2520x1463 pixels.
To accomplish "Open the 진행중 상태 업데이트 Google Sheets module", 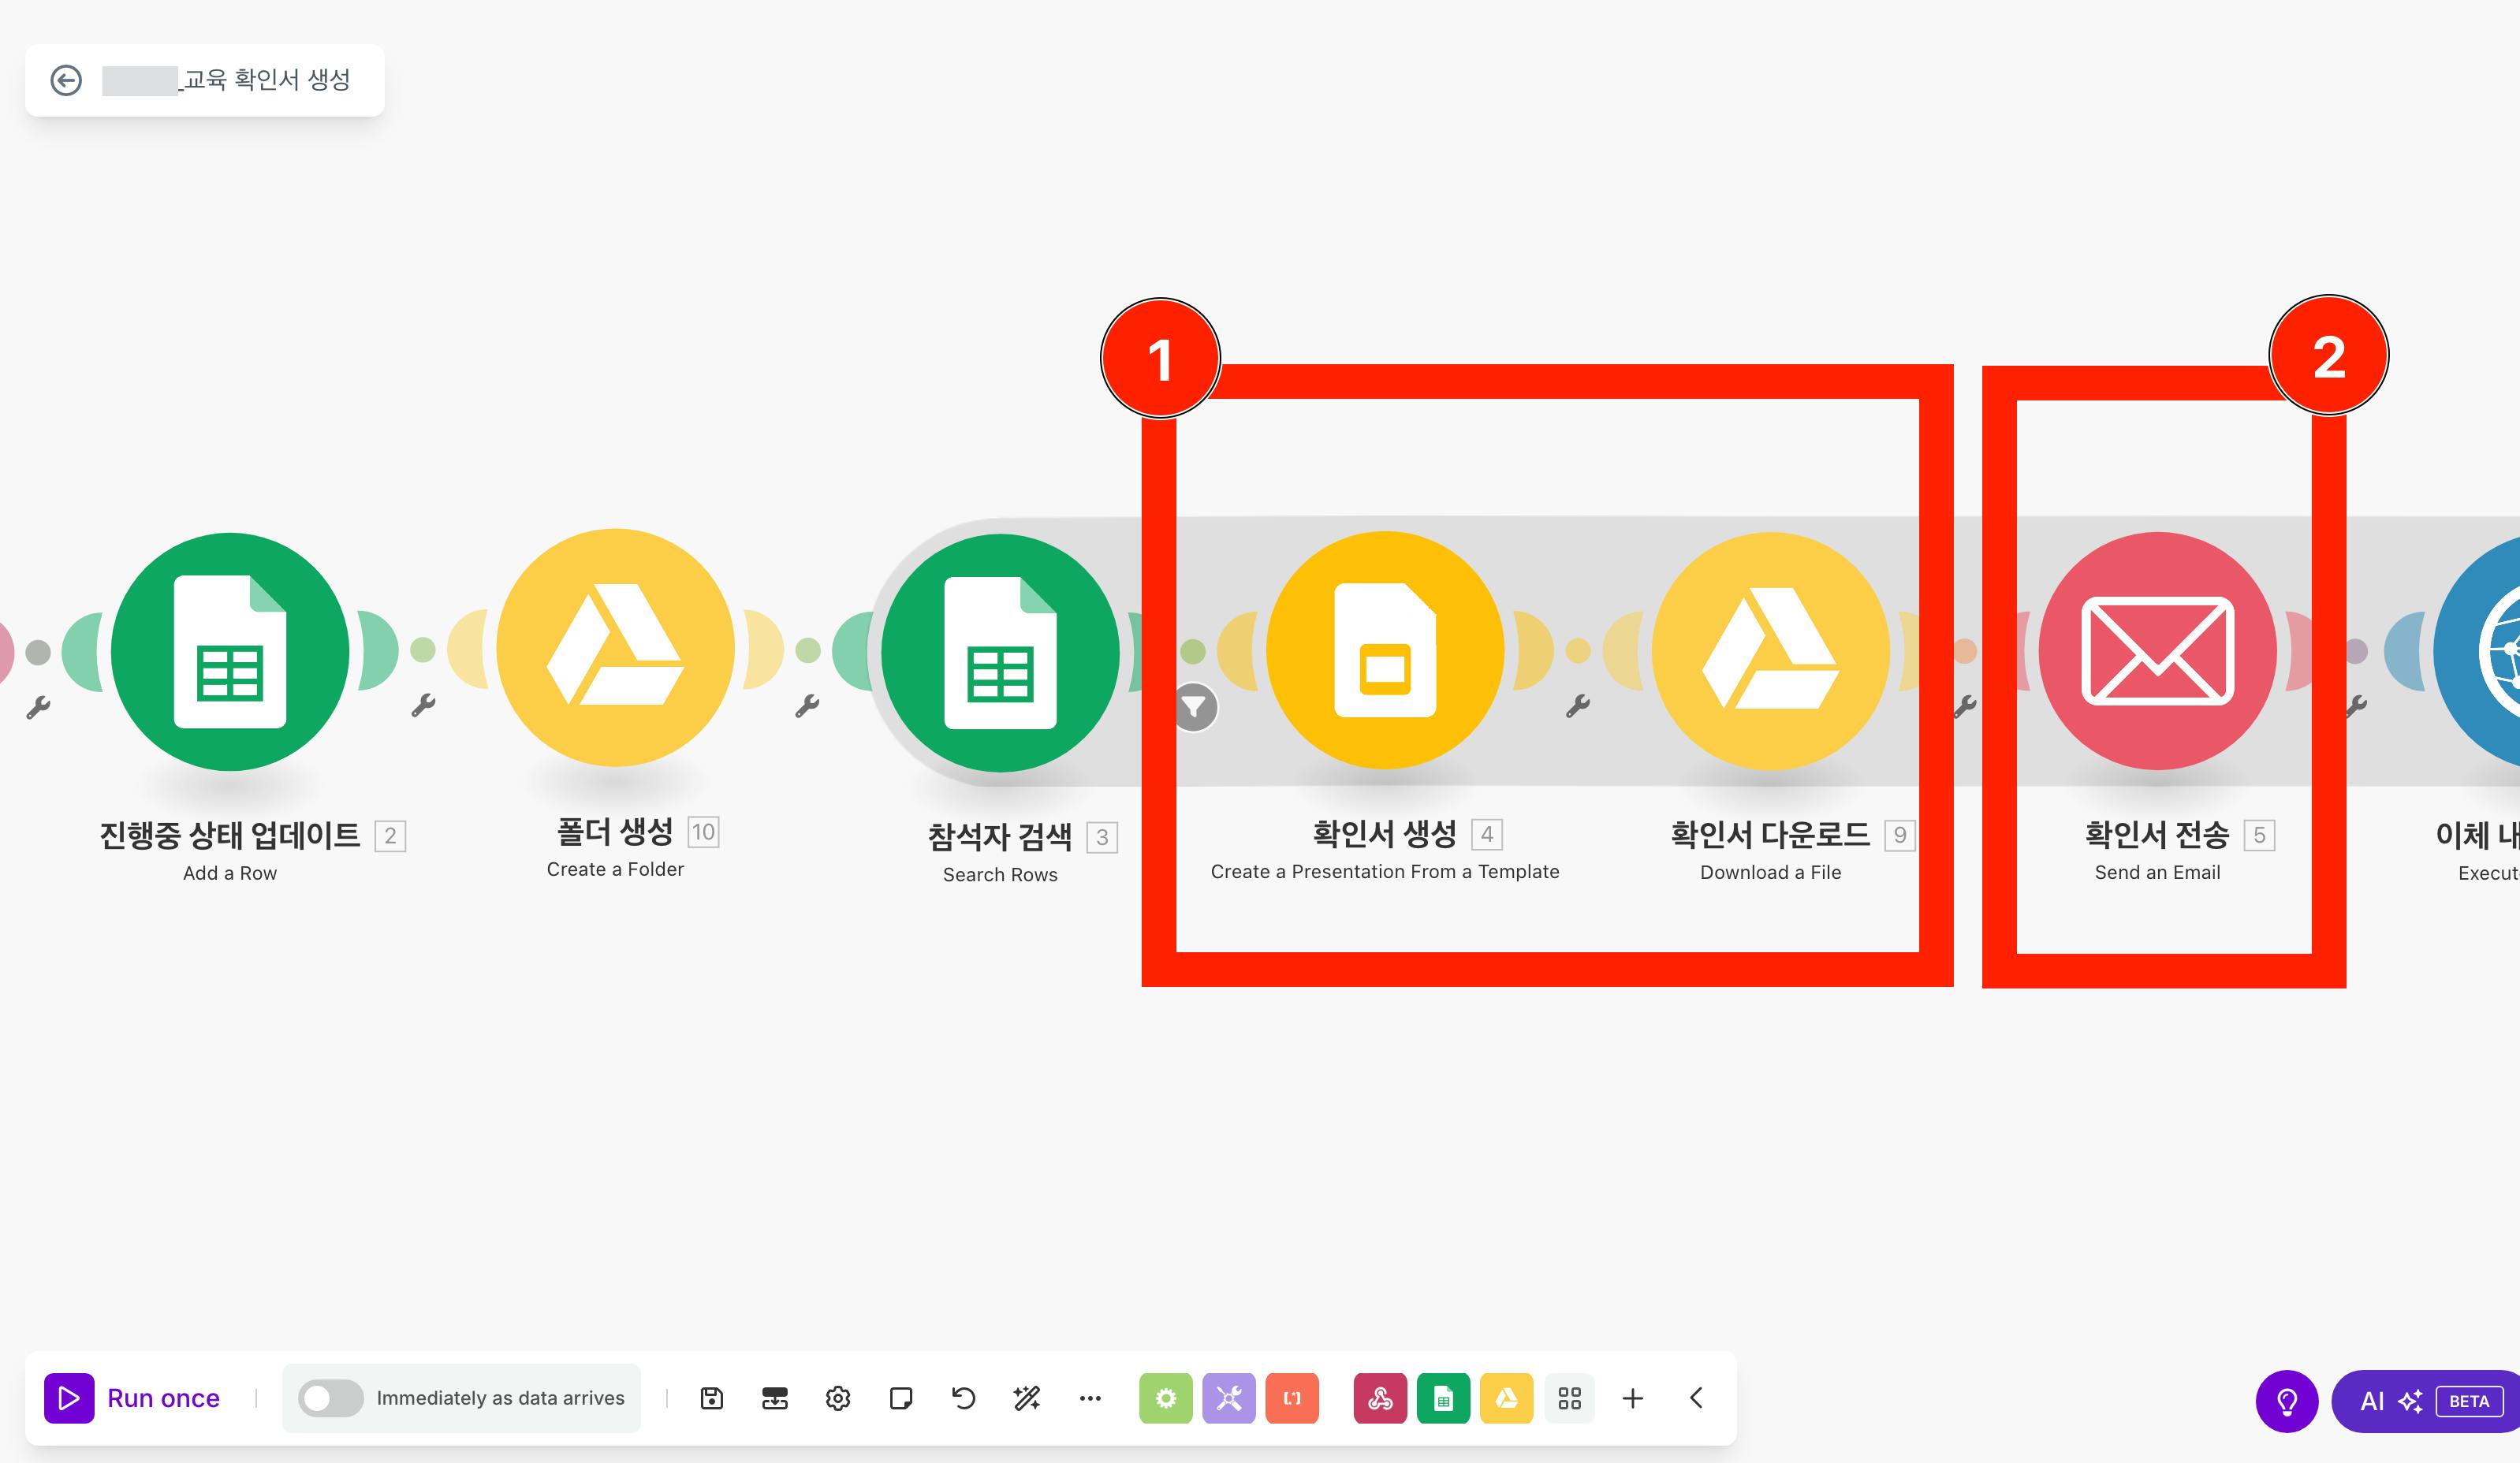I will (230, 652).
